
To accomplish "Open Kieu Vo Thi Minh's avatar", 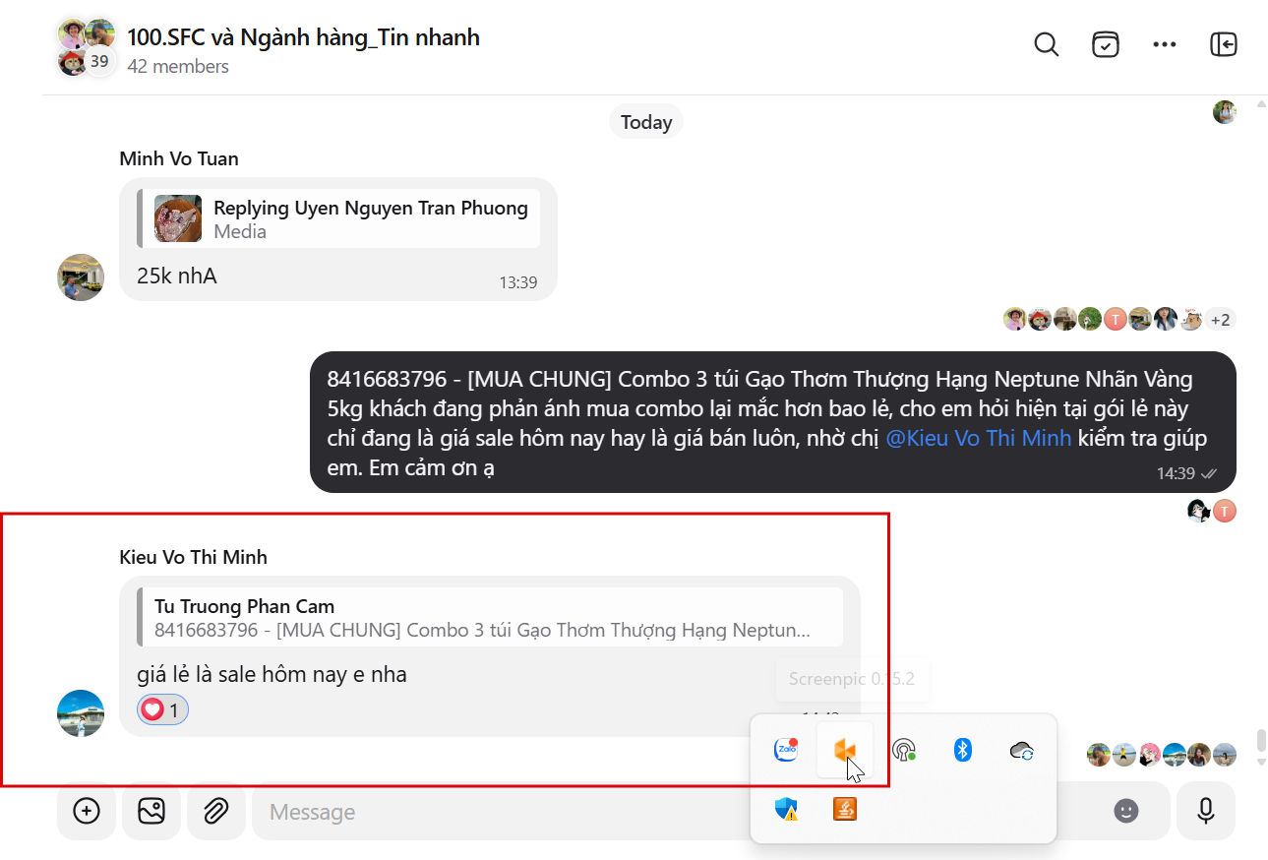I will click(x=81, y=713).
